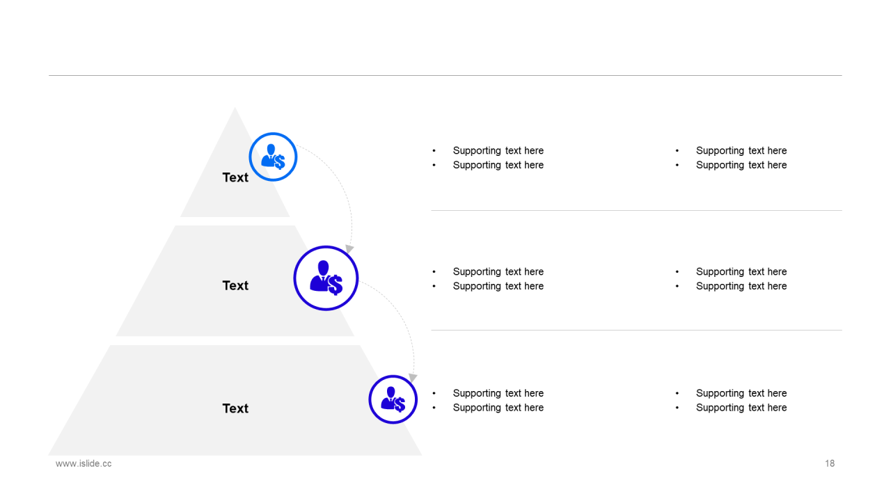Click the light blue person-dollar icon on the top tier

point(273,157)
